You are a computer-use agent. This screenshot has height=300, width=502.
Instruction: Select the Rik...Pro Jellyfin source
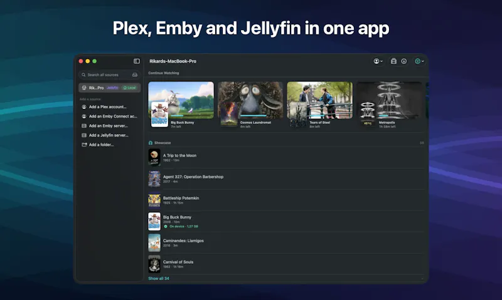109,88
